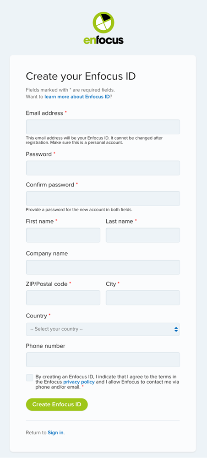Select the City input field
207x458 pixels.
(x=143, y=298)
